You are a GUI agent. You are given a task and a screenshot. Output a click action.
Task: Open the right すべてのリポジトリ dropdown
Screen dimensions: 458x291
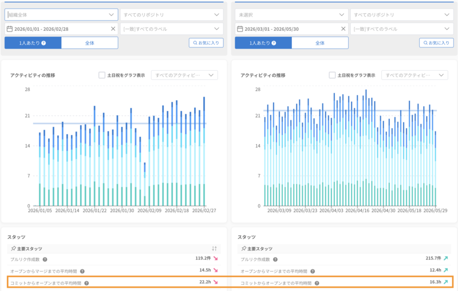[402, 15]
